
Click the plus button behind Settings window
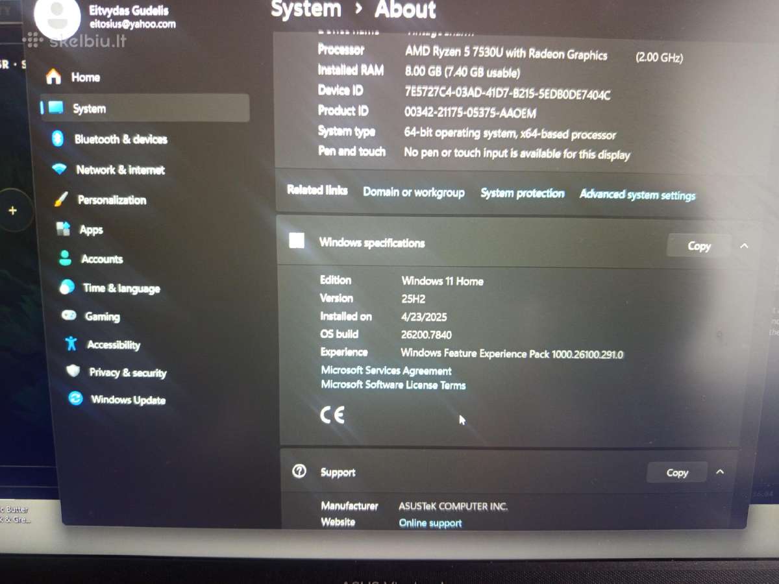point(12,210)
